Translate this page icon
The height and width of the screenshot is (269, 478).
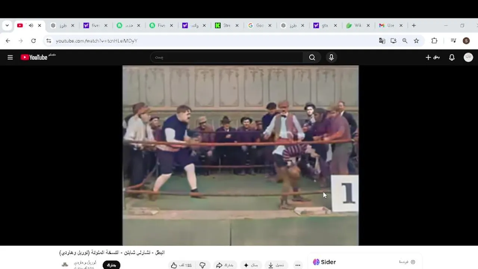tap(382, 41)
